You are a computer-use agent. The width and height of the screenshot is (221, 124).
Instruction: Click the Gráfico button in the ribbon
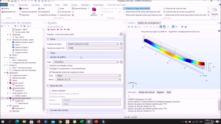pyautogui.click(x=5, y=9)
